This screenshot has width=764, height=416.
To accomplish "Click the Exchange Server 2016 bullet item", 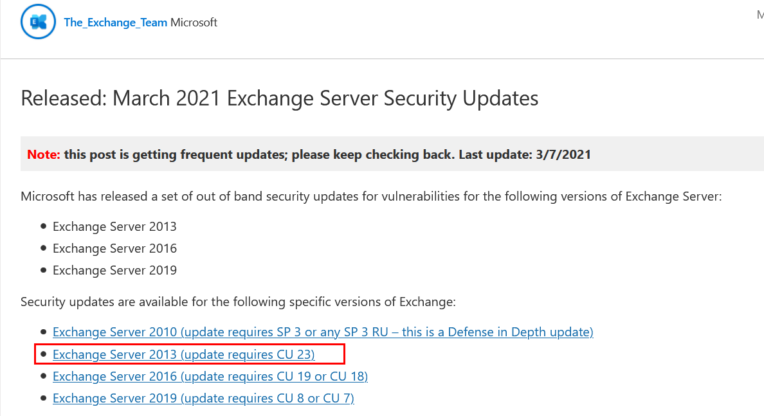I will (x=114, y=248).
